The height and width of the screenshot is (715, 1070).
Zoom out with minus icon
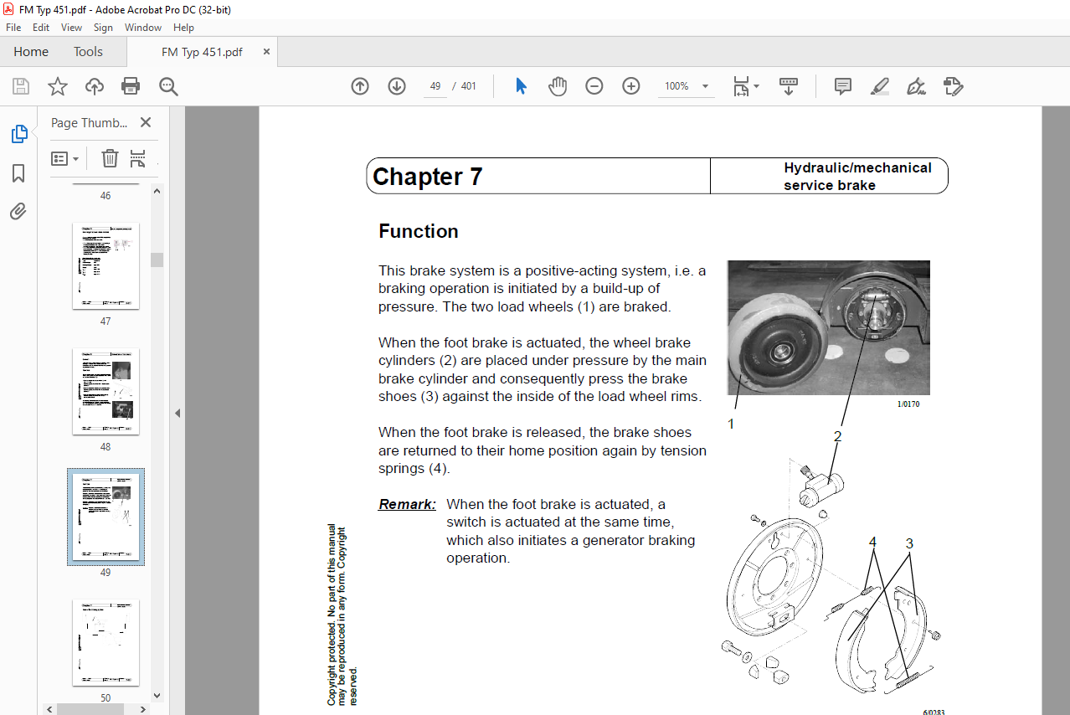pos(594,86)
